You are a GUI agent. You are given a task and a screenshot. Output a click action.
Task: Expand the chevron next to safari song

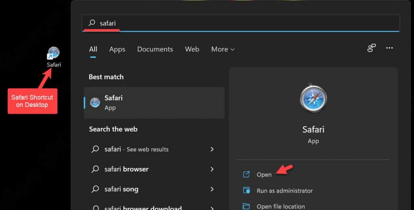pyautogui.click(x=212, y=189)
